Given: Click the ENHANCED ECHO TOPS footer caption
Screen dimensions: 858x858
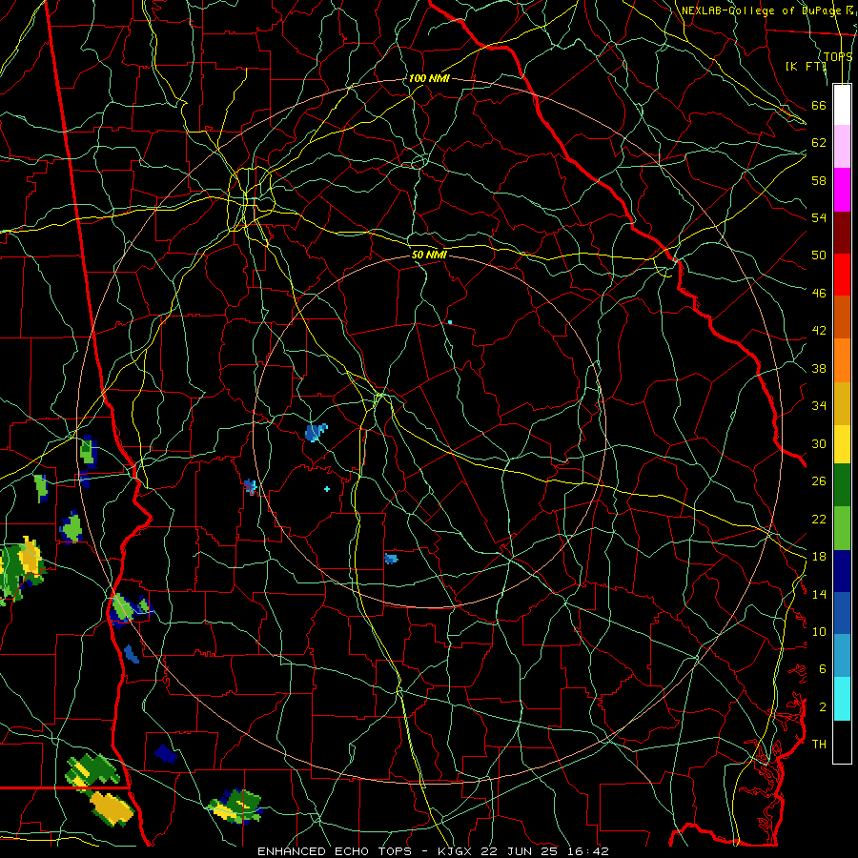Looking at the screenshot, I should pyautogui.click(x=432, y=851).
